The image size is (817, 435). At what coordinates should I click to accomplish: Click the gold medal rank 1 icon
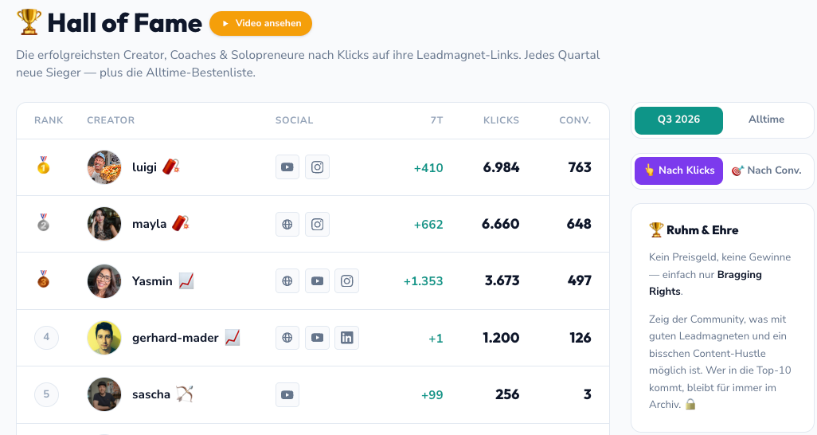click(43, 165)
